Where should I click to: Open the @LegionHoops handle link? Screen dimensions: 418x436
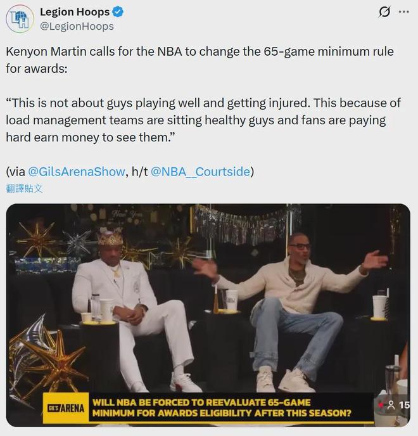tap(77, 27)
